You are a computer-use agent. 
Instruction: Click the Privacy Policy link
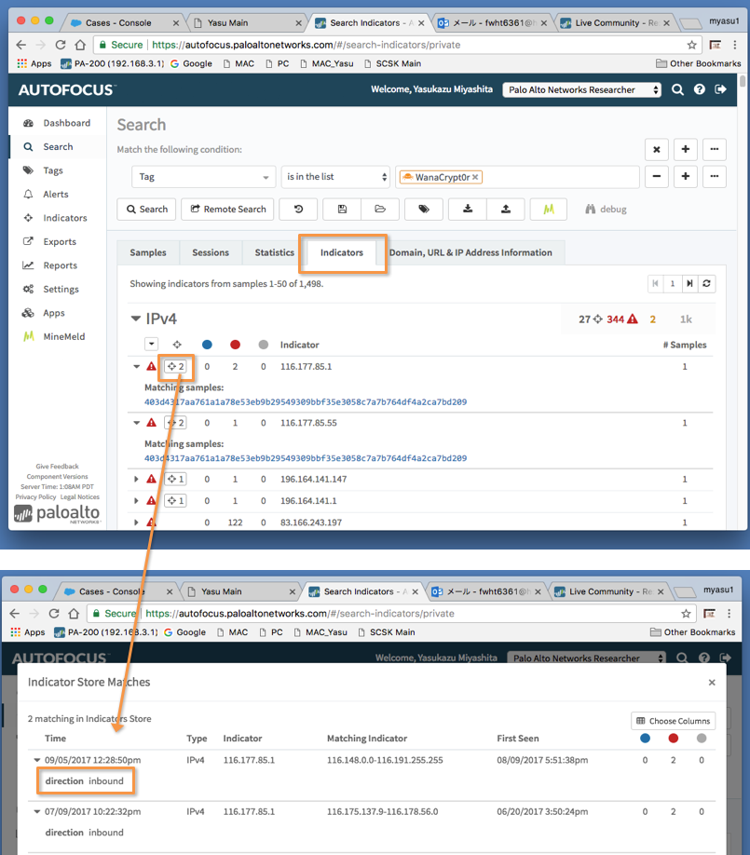coord(35,496)
